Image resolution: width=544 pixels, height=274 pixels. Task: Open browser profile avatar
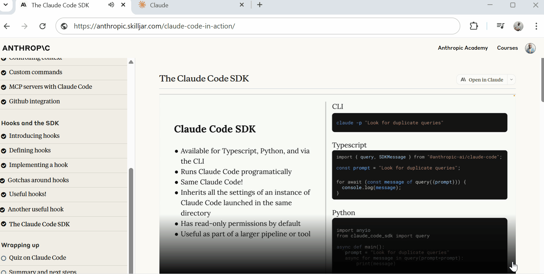coord(518,26)
